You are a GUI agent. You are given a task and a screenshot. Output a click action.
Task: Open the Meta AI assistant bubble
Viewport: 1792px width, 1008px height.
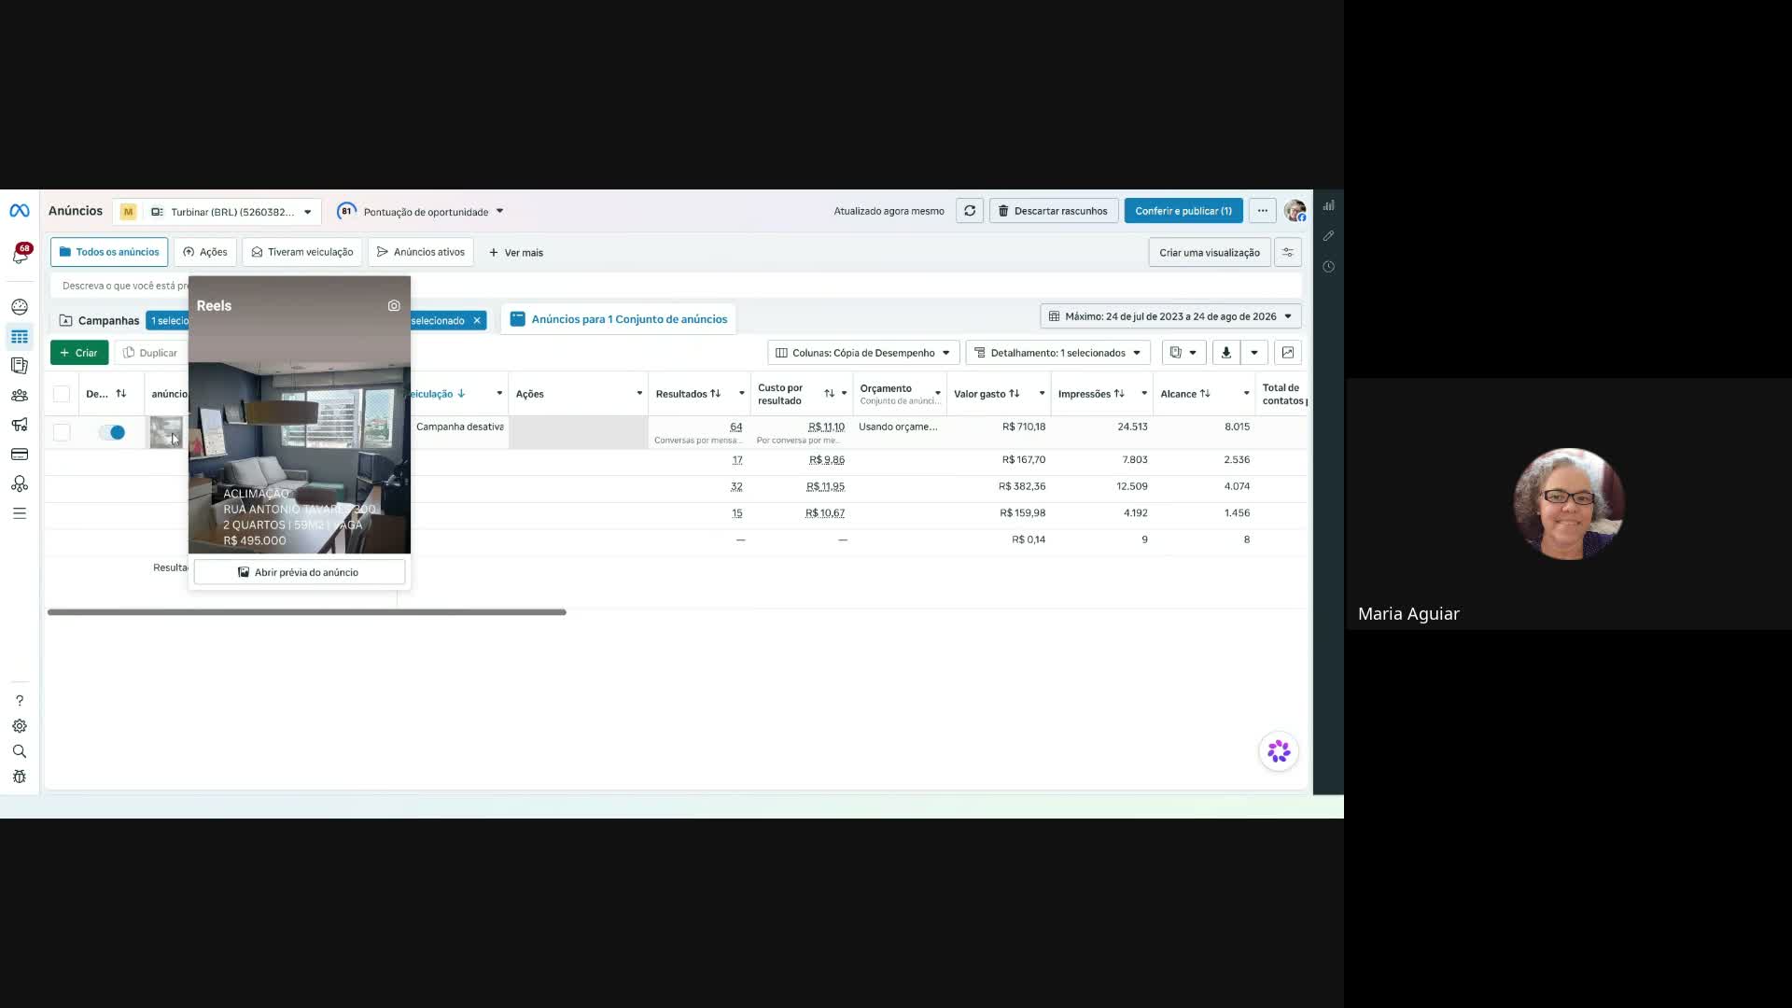(x=1279, y=751)
